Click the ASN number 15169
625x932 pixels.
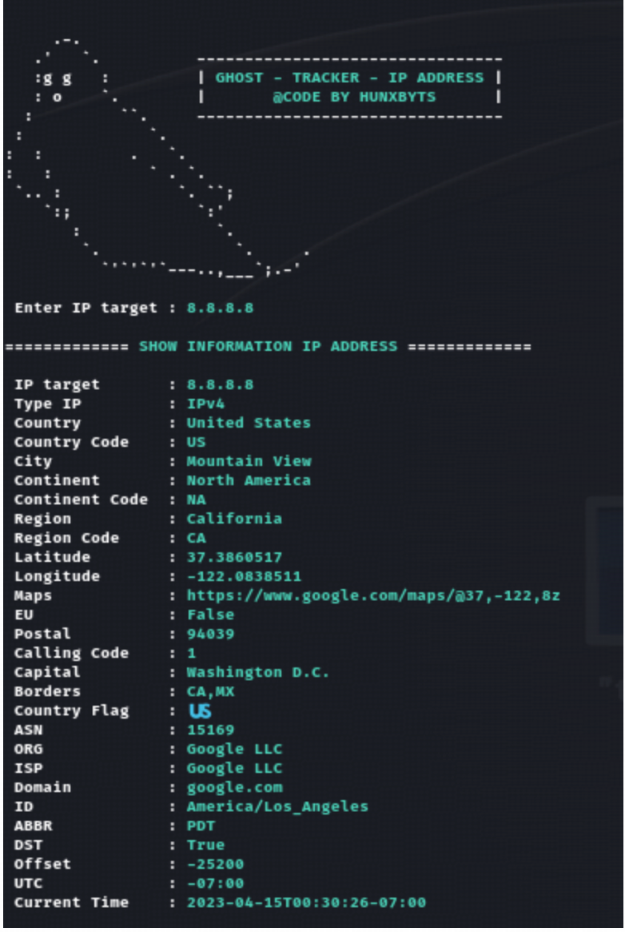point(210,730)
